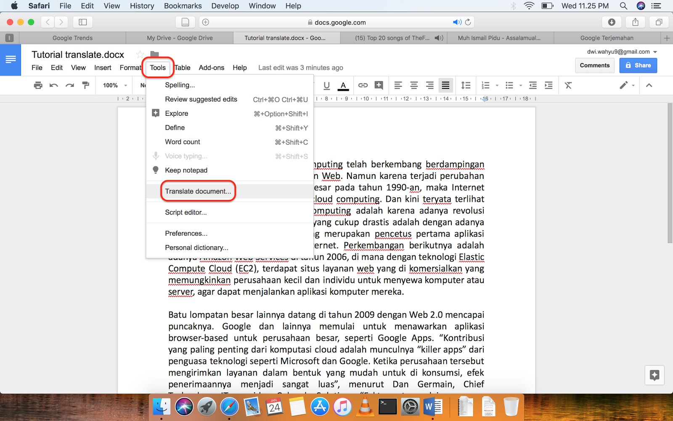Reload the page in Safari

pyautogui.click(x=468, y=22)
